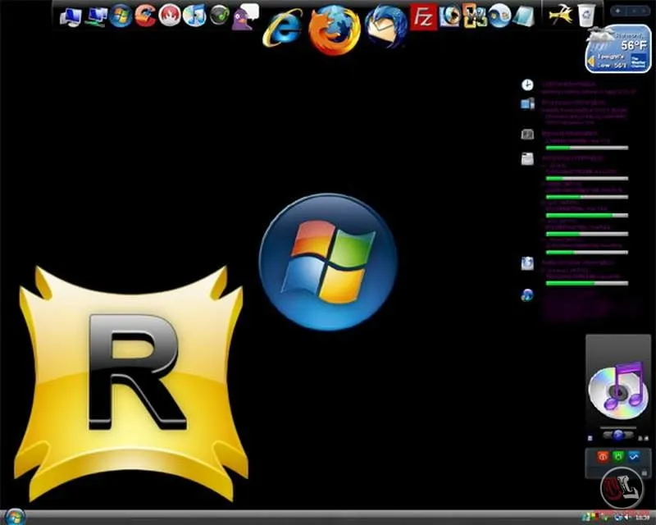Launch Internet Explorer from the dock
This screenshot has height=525, width=656.
(x=282, y=28)
